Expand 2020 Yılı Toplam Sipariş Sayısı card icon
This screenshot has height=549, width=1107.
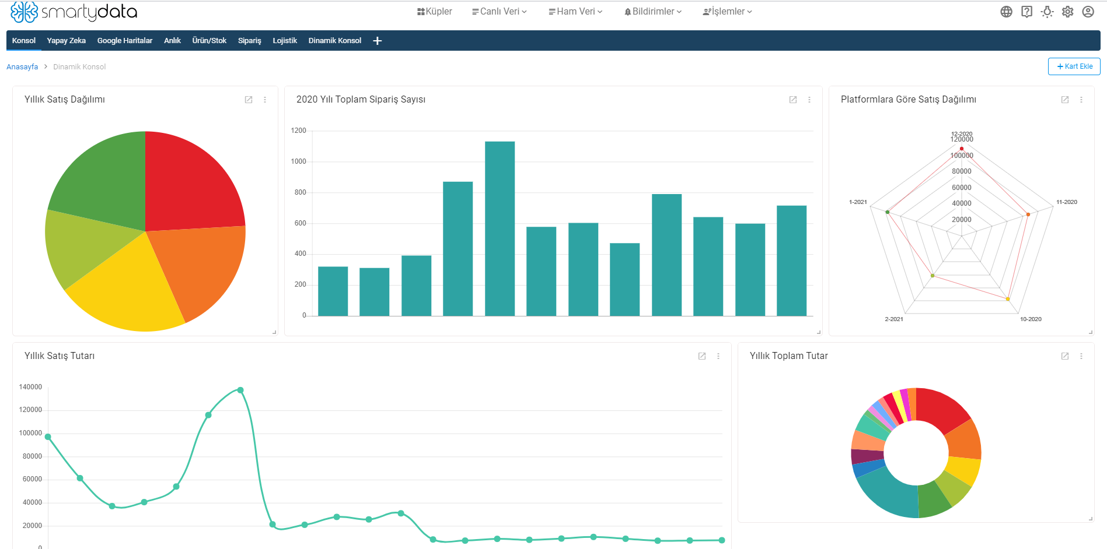[x=793, y=100]
